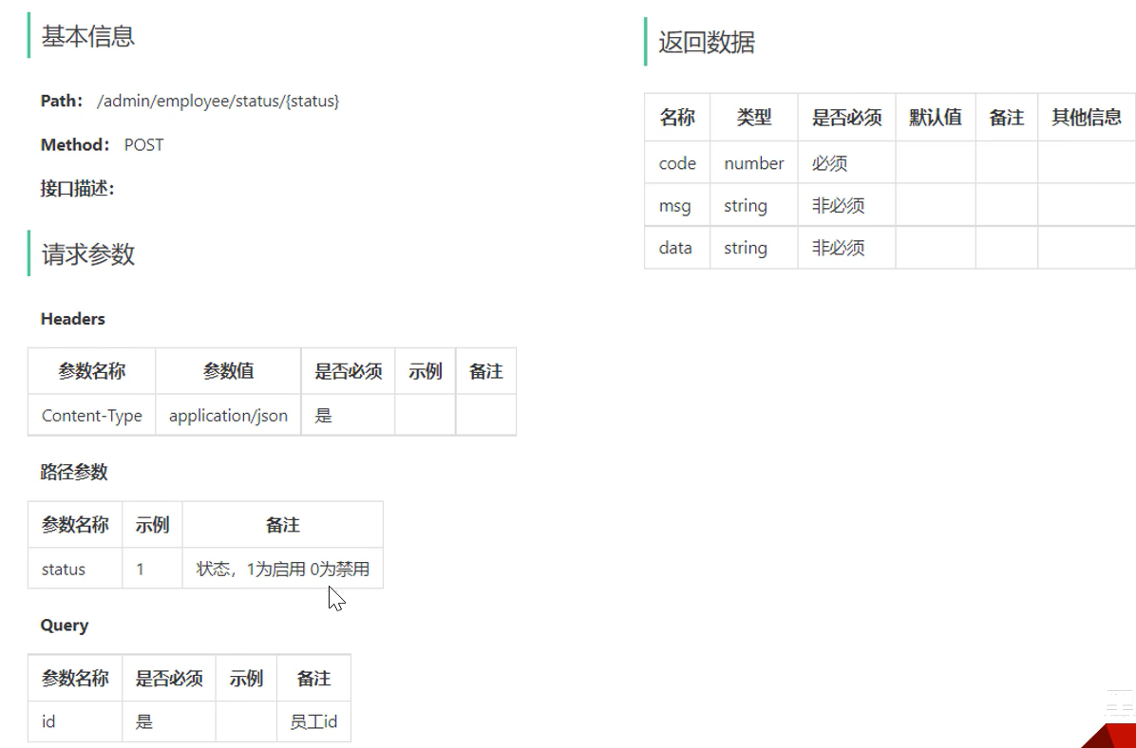Click the data row name cell
This screenshot has height=748, width=1136.
tap(675, 248)
